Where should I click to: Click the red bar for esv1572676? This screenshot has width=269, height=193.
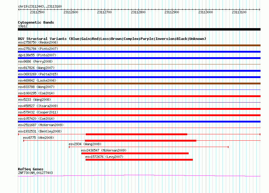139,160
